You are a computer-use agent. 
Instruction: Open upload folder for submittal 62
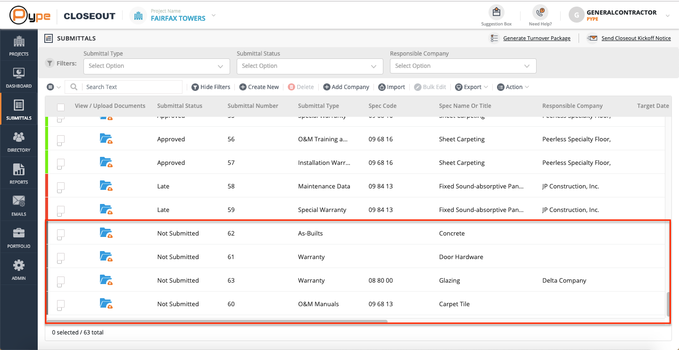106,233
